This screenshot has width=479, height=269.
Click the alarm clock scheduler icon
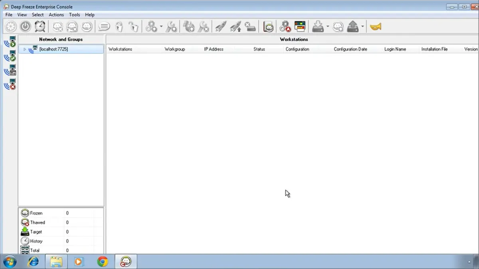(40, 27)
